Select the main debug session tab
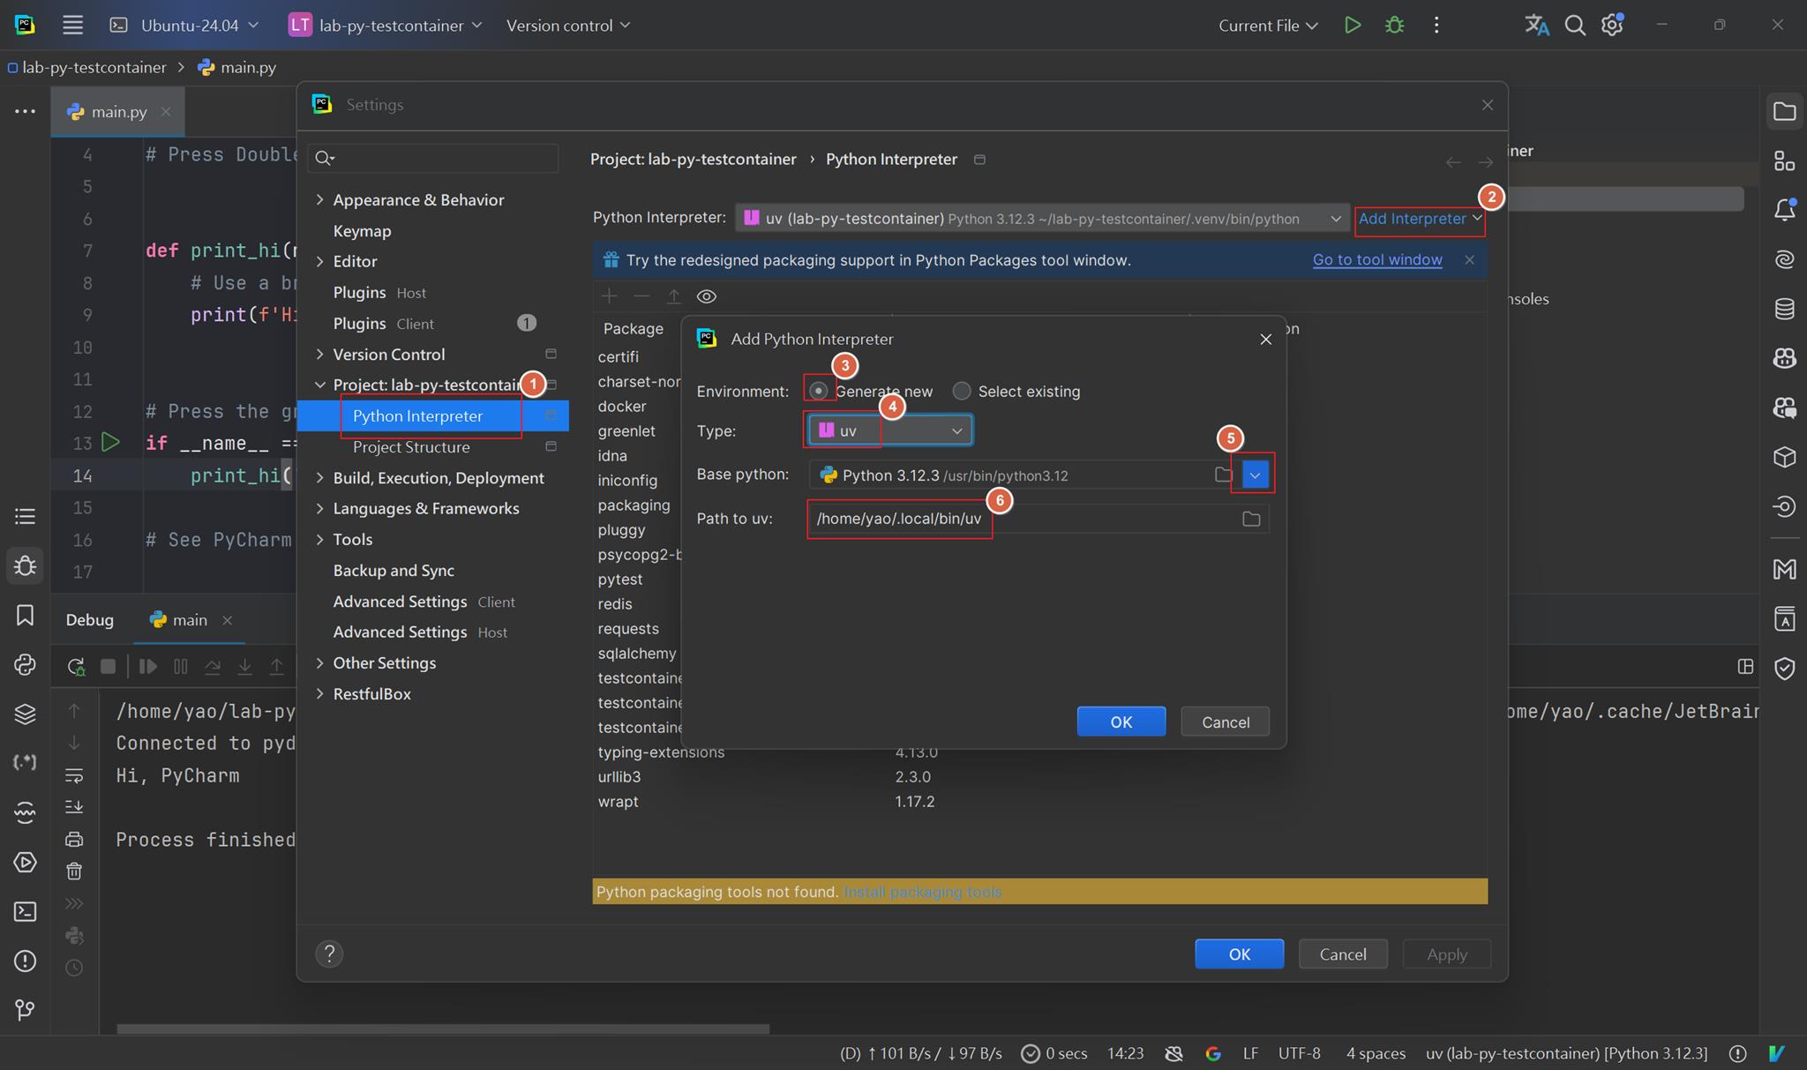This screenshot has width=1807, height=1070. [190, 620]
